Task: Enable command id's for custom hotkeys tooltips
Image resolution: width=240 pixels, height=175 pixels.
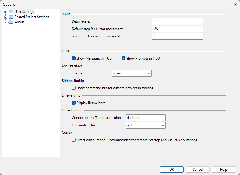Action: click(x=74, y=88)
